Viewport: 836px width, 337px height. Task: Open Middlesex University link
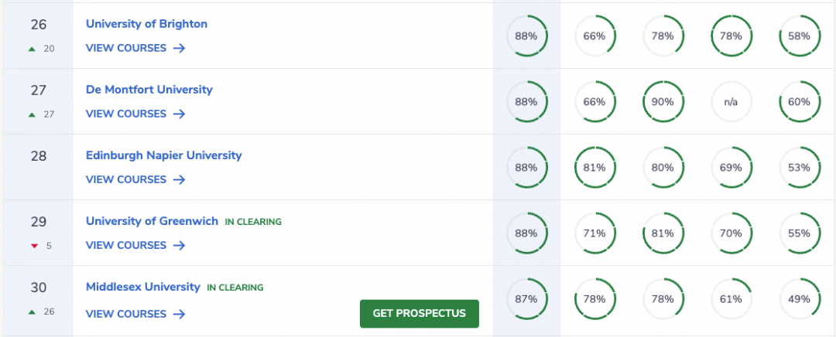tap(143, 287)
